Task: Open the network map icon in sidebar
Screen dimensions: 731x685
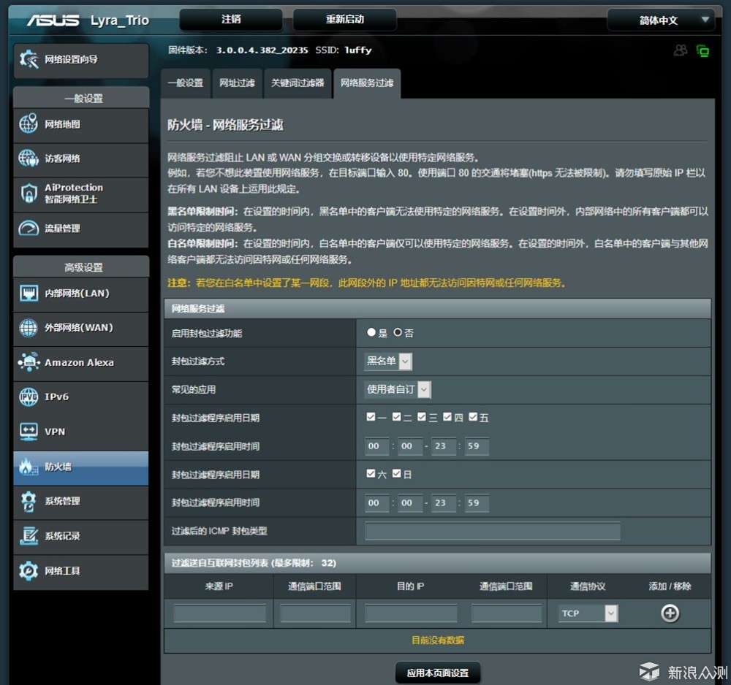Action: (29, 124)
